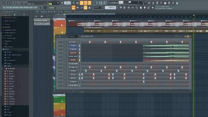Image resolution: width=208 pixels, height=117 pixels.
Task: Open the My projects browser folder
Action: pos(9,47)
